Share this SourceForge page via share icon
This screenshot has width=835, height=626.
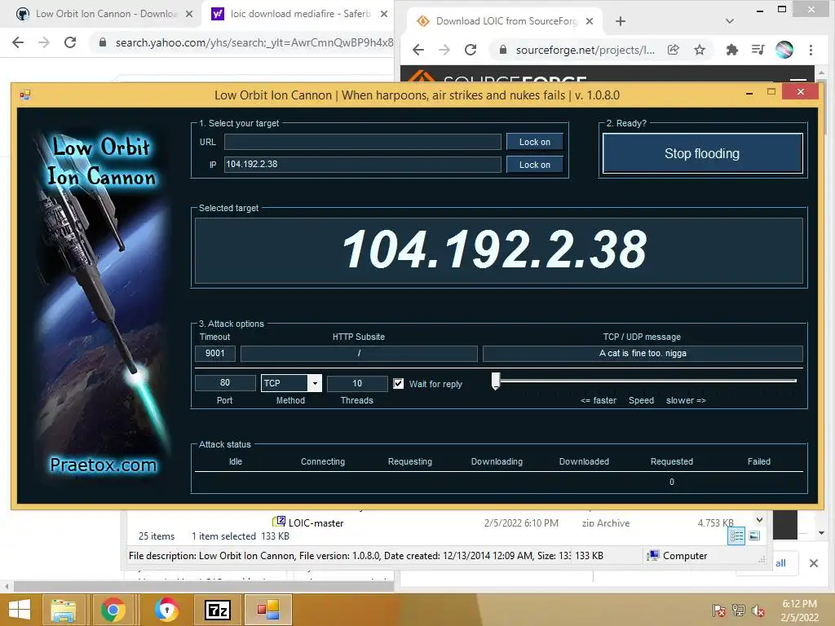tap(673, 50)
